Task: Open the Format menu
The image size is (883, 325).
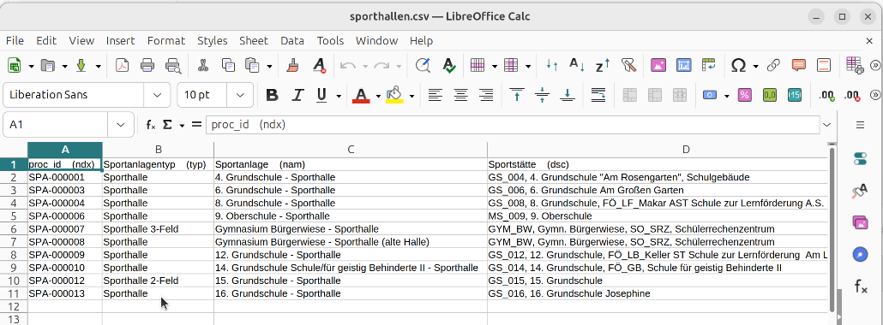Action: coord(166,40)
